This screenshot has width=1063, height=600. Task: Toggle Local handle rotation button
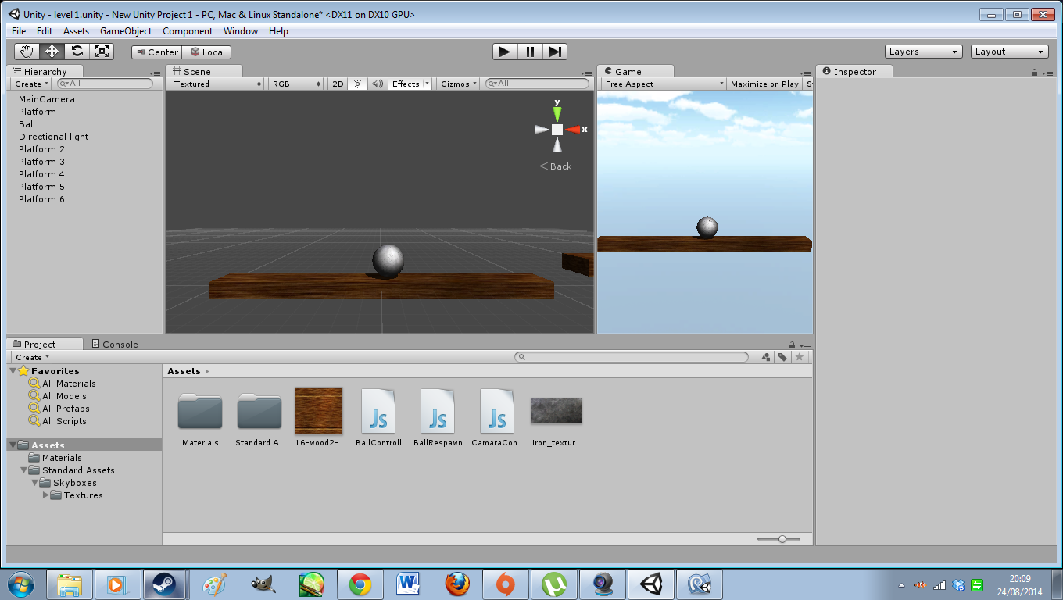(x=207, y=52)
